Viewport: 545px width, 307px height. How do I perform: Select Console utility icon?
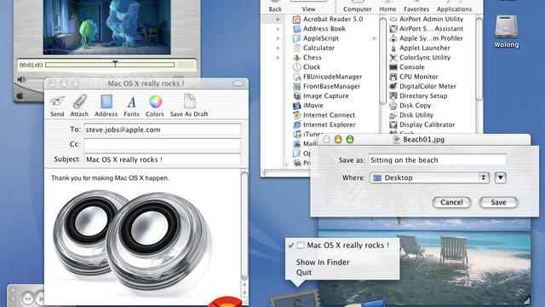(393, 67)
